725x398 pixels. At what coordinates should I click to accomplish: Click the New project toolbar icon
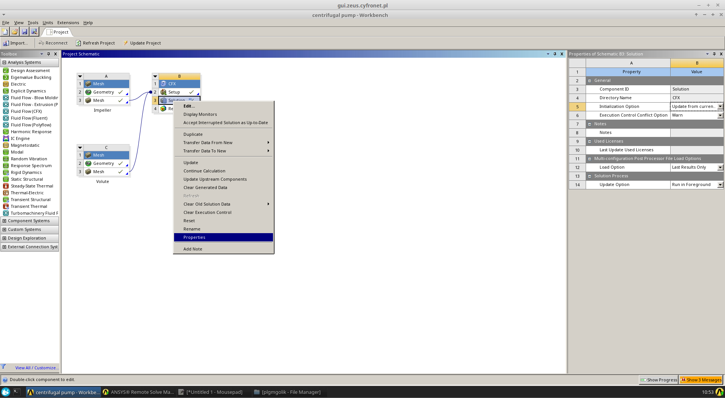pos(5,32)
